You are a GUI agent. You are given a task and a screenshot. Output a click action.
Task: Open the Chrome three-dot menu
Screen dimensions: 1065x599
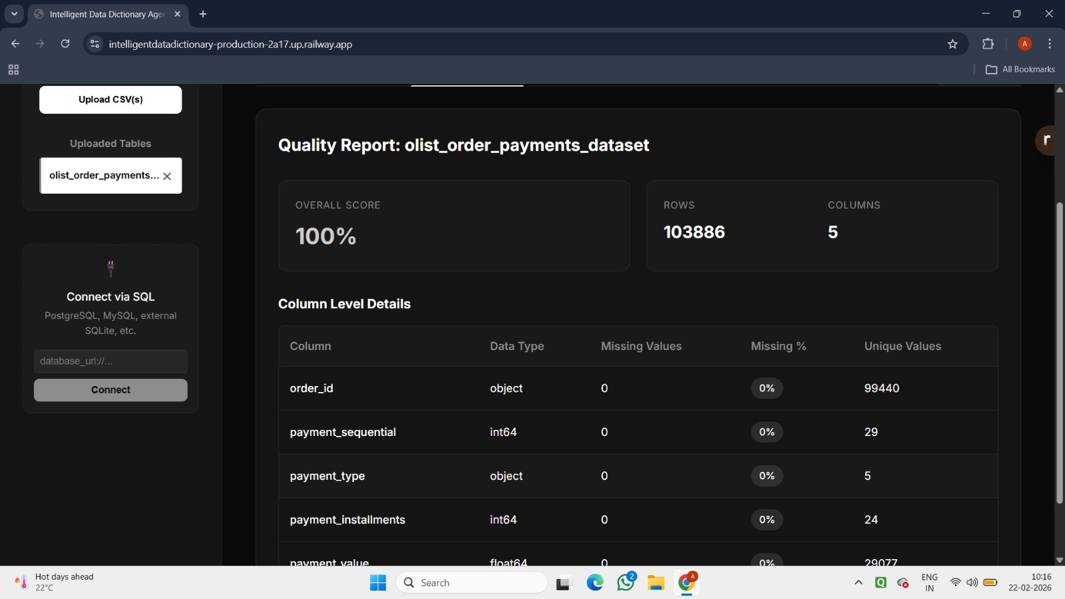tap(1050, 44)
